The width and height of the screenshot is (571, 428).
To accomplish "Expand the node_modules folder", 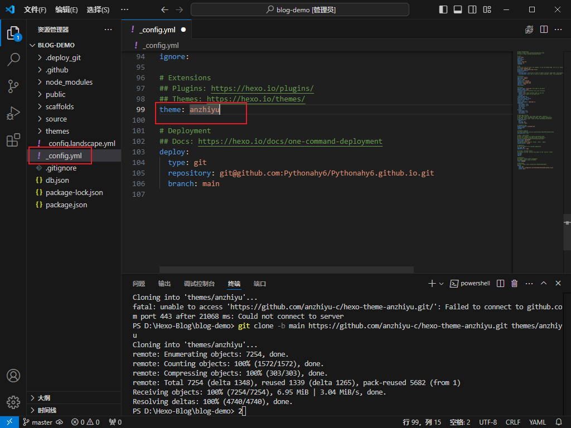I will pos(74,82).
